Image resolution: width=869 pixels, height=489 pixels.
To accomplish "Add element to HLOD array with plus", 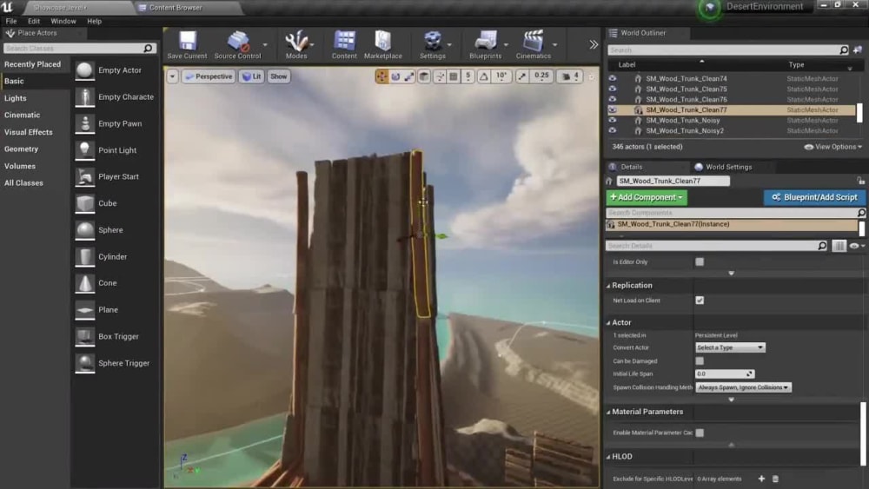I will (x=761, y=479).
